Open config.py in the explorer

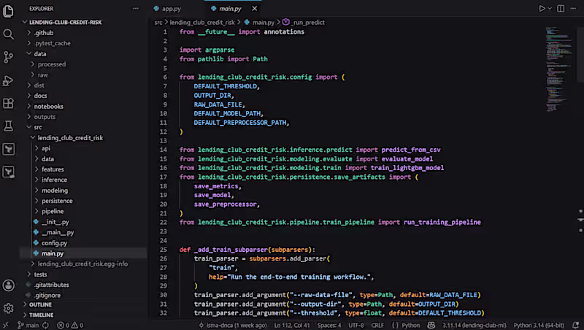pyautogui.click(x=54, y=243)
